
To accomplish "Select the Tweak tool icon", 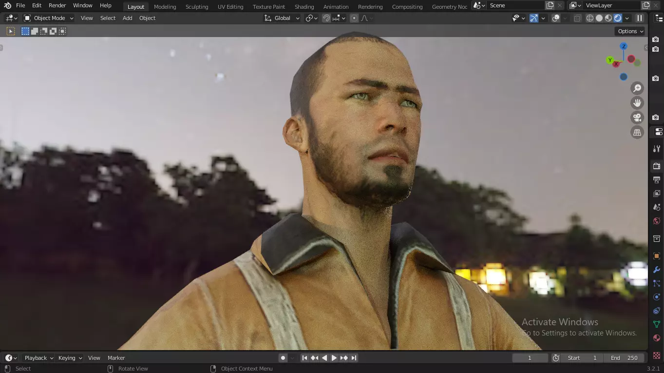I will [10, 31].
